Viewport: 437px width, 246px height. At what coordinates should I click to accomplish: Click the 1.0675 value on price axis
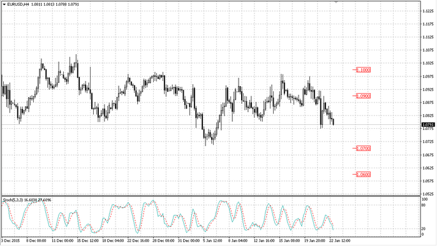(x=428, y=155)
